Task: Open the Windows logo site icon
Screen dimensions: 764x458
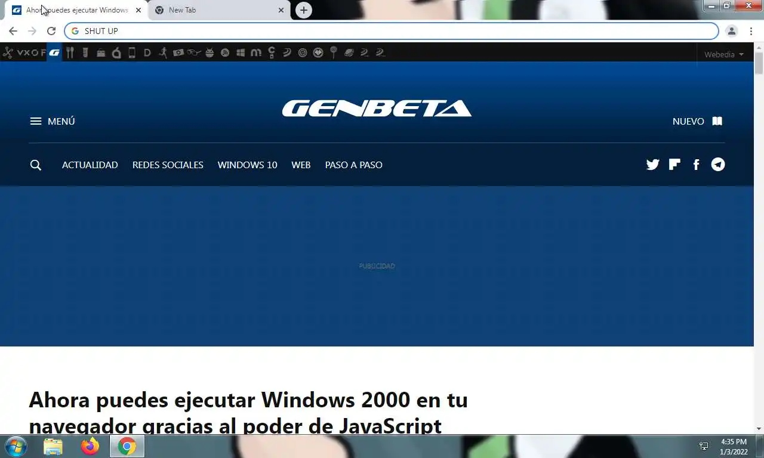Action: point(241,52)
